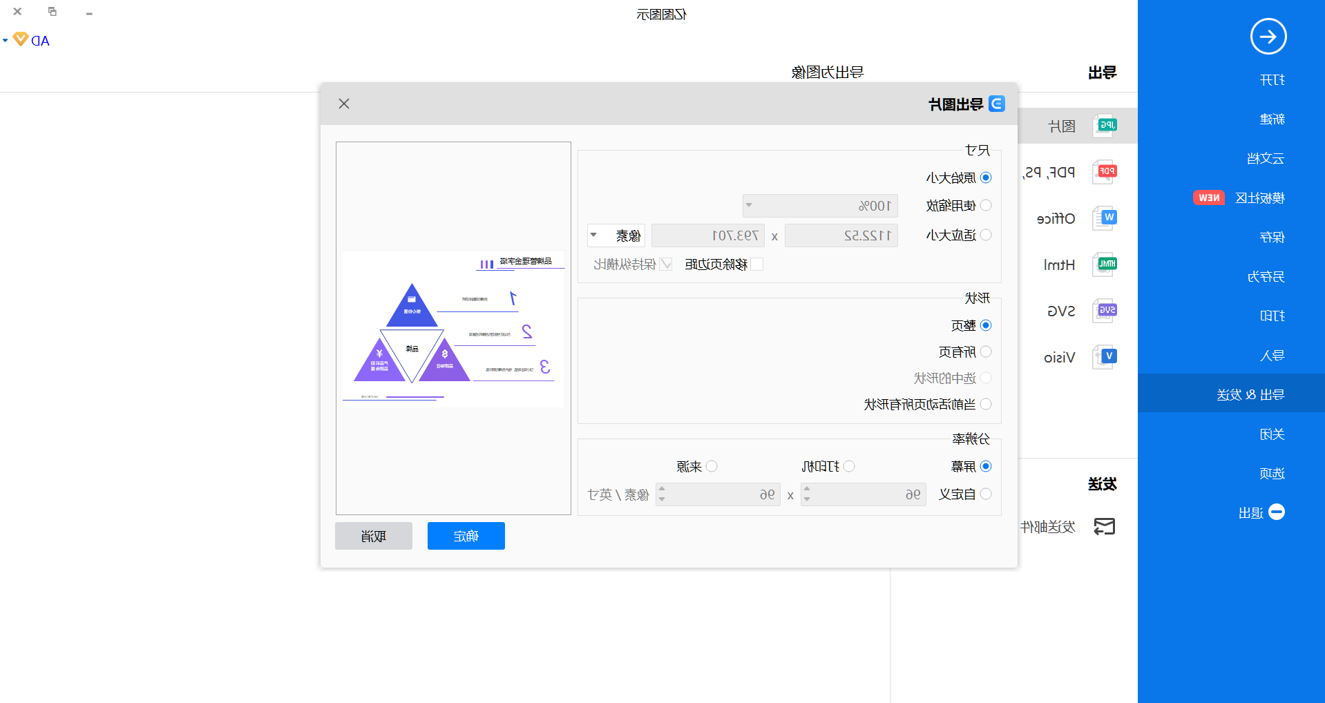The width and height of the screenshot is (1325, 703).
Task: Select the 所有页 radio button
Action: click(x=986, y=351)
